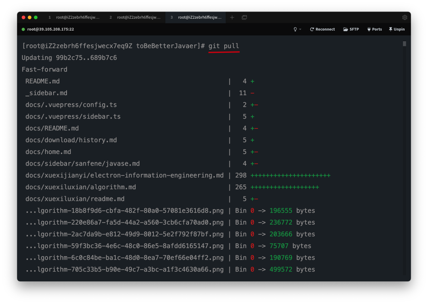The height and width of the screenshot is (304, 428).
Task: Click electron-information-engineering.md file path
Action: pyautogui.click(x=124, y=175)
